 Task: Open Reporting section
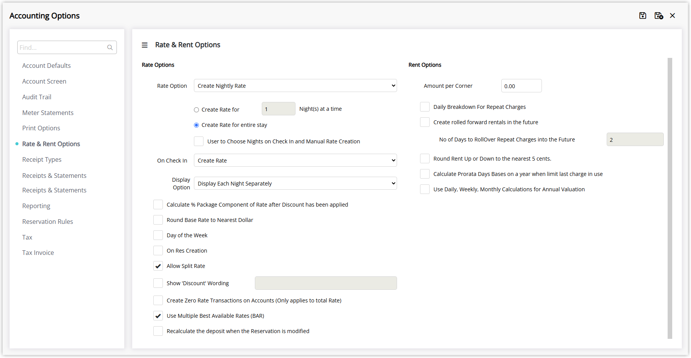(36, 206)
